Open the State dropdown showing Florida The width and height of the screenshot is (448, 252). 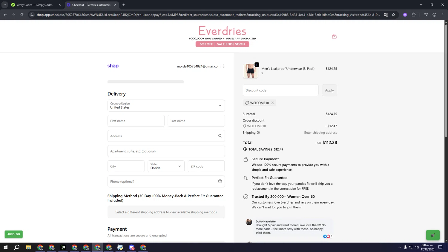[x=166, y=166]
